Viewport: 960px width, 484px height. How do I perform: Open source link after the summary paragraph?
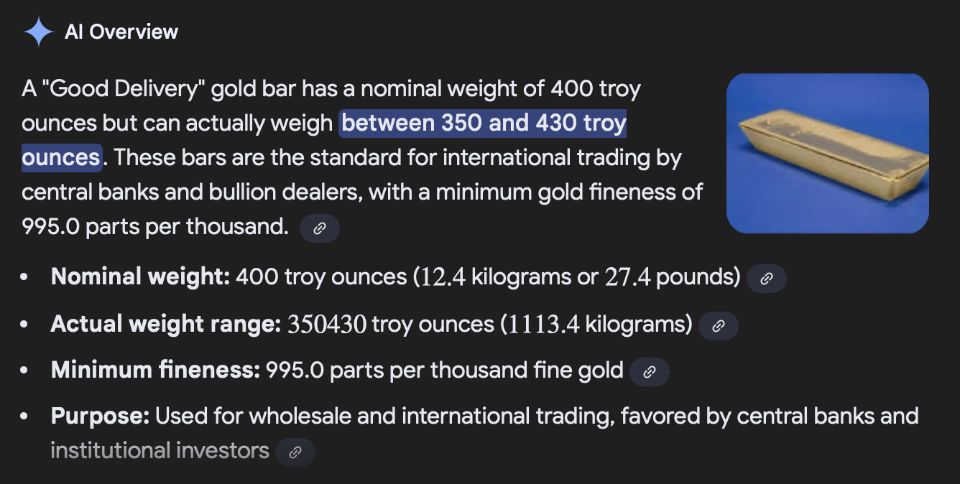[320, 228]
